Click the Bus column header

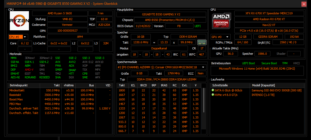pyautogui.click(x=86, y=85)
